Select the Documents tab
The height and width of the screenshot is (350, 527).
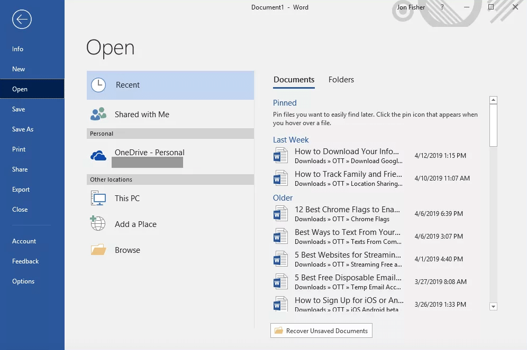(294, 80)
